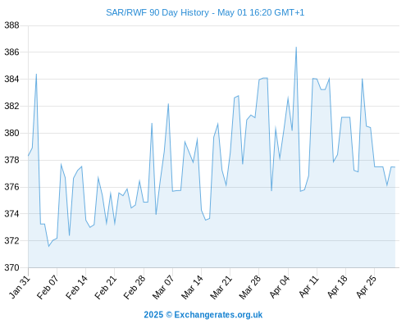The width and height of the screenshot is (406, 328).
Task: Select the Apr 25 x-axis date label
Action: point(366,287)
